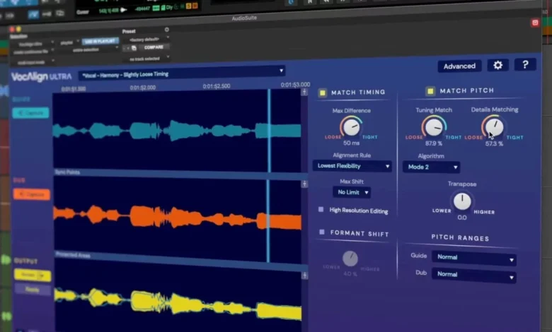Click the Tuning Match knob

434,127
